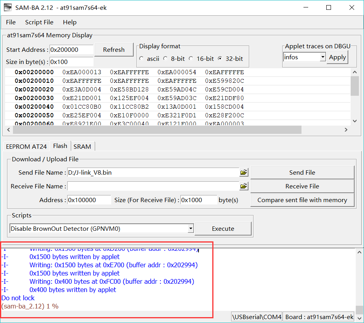Execute the selected GPNVM0 script
364x323 pixels.
(223, 228)
